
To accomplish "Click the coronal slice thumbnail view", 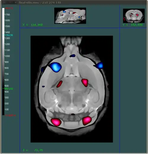I will [134, 16].
